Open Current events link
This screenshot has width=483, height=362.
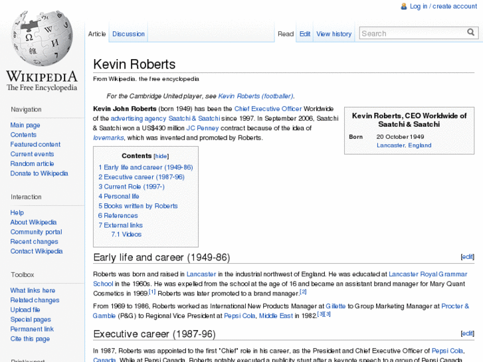[32, 154]
